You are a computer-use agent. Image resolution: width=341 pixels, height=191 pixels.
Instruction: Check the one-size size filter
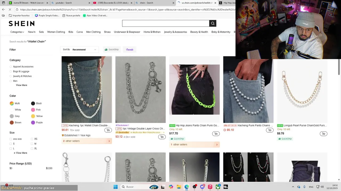11,139
